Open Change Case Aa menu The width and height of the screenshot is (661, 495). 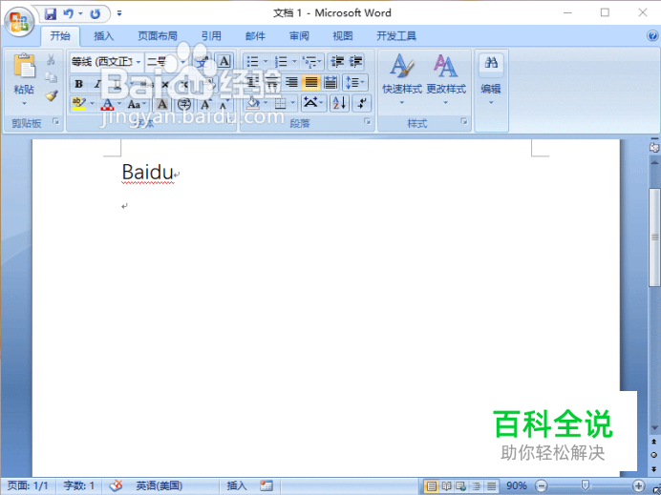pos(137,104)
